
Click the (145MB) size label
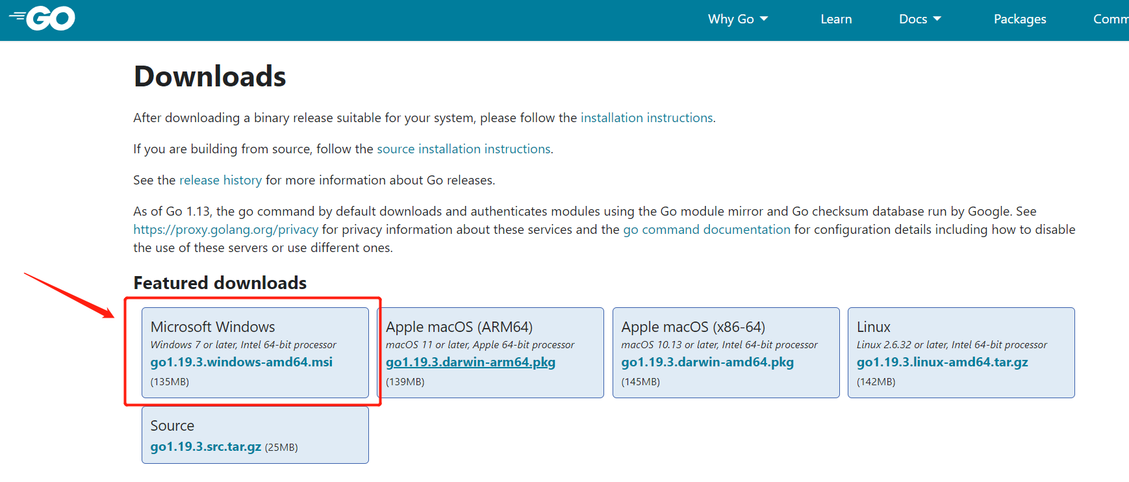pos(641,381)
